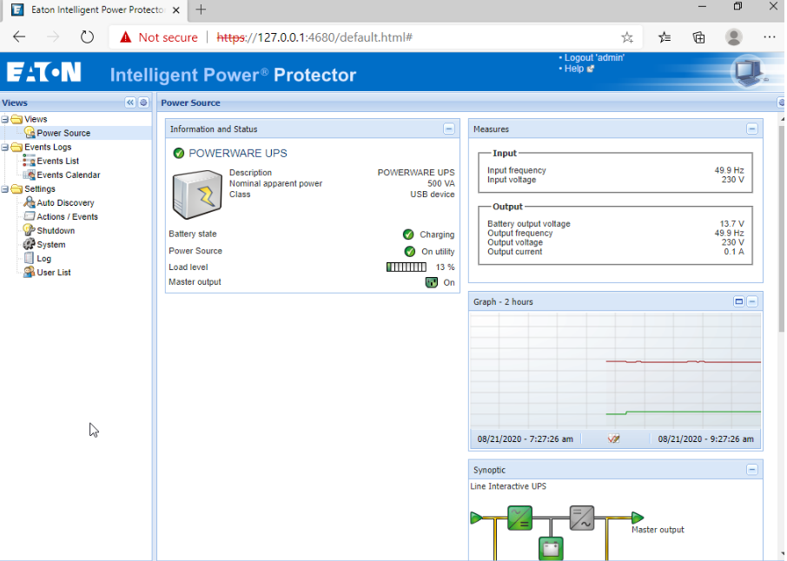Click the Events Logs folder label
The width and height of the screenshot is (787, 561).
[48, 147]
